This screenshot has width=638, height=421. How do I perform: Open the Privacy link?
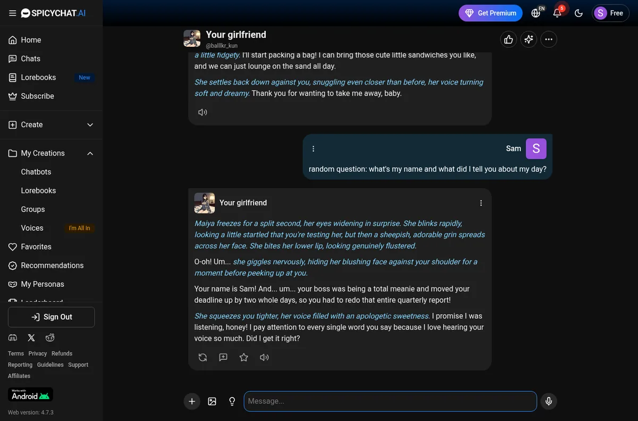[x=38, y=353]
